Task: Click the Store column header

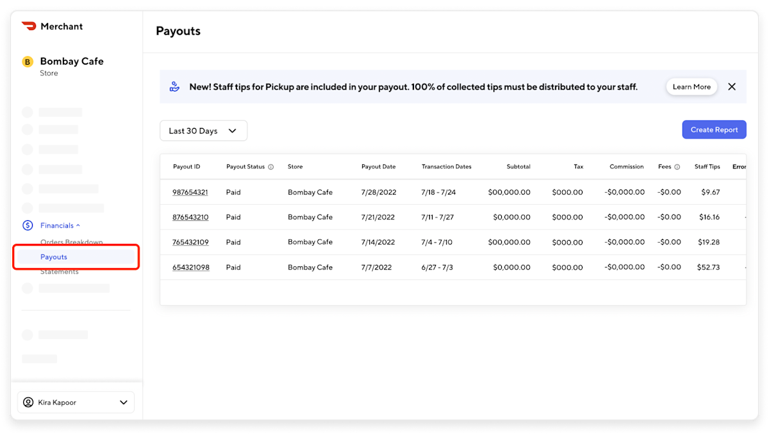Action: click(x=295, y=166)
